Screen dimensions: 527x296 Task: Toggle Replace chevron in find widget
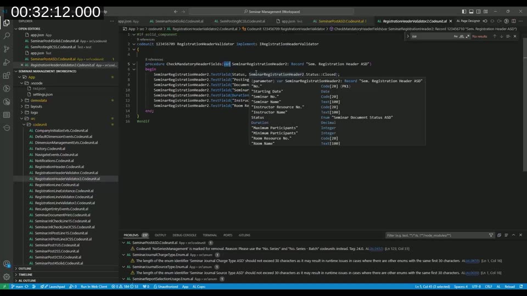pyautogui.click(x=408, y=36)
